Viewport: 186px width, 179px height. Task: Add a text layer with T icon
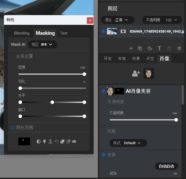[x=159, y=48]
